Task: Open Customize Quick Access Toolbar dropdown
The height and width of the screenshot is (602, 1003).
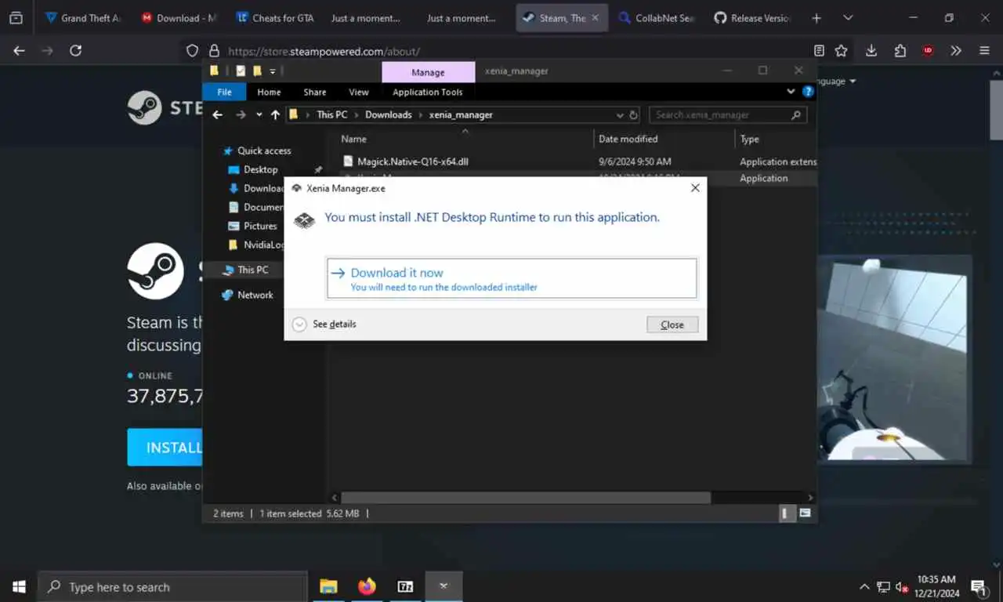Action: point(273,71)
